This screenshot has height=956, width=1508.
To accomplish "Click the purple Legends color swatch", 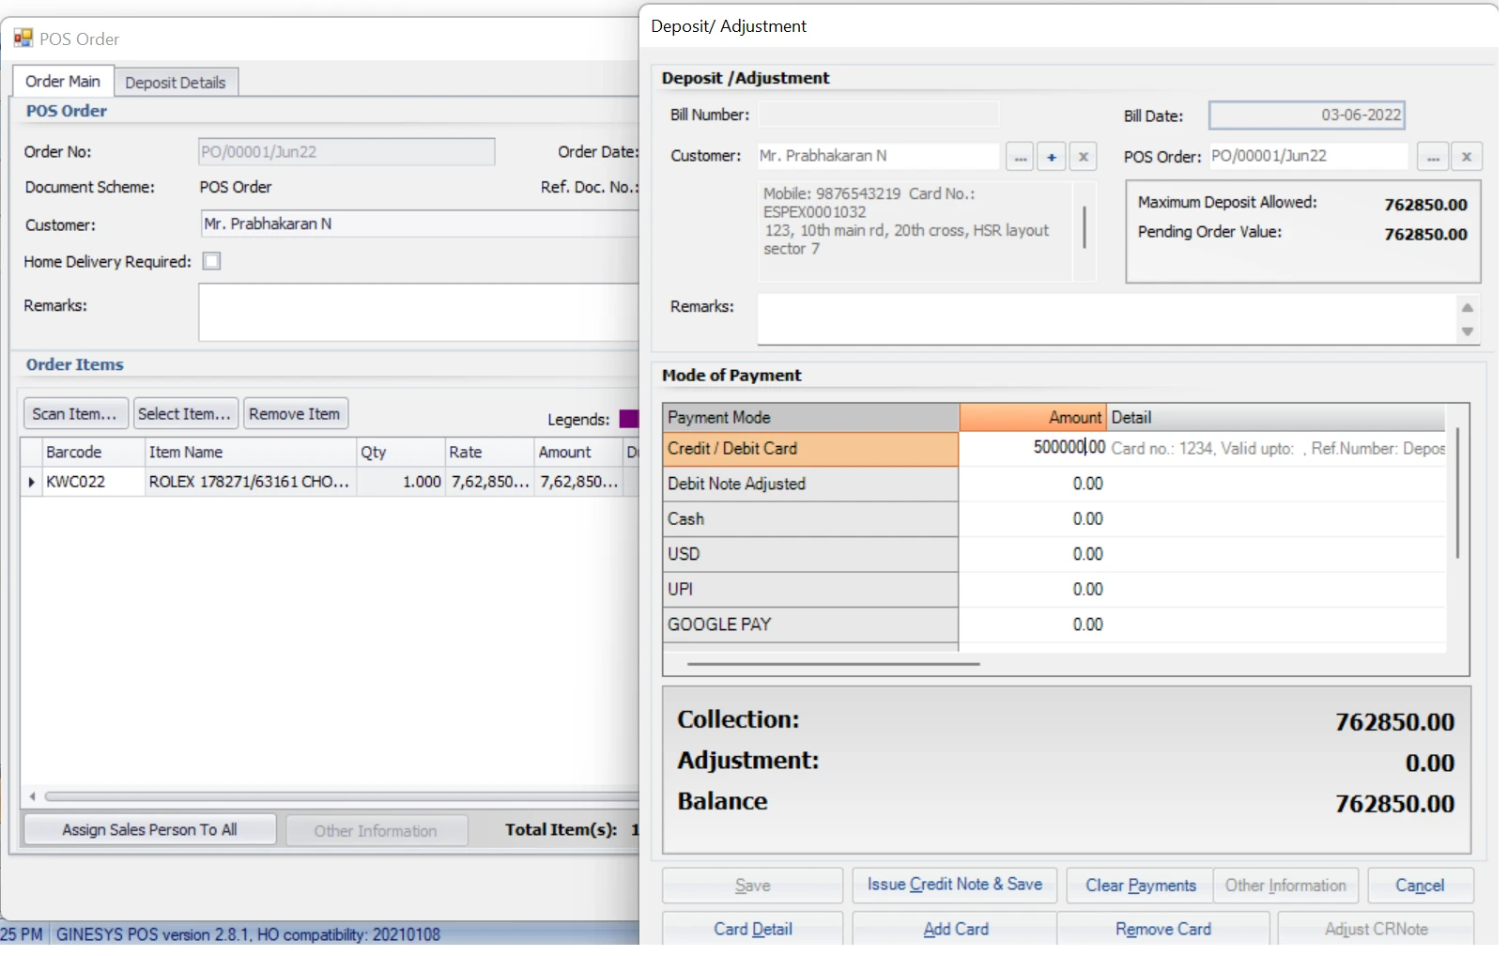I will (629, 419).
